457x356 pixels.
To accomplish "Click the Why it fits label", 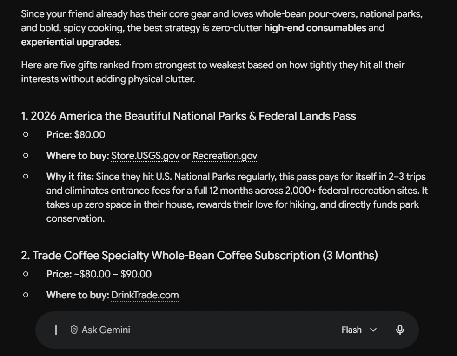I will [70, 177].
